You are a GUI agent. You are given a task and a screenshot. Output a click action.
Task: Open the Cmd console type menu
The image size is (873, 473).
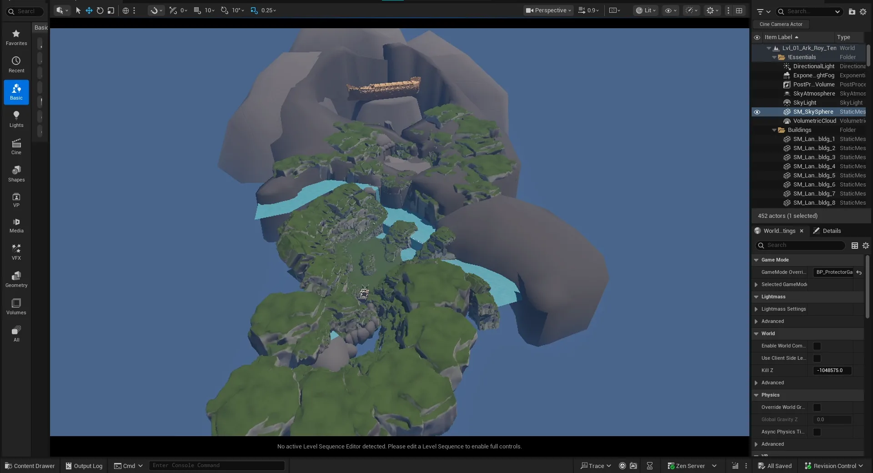[x=128, y=466]
